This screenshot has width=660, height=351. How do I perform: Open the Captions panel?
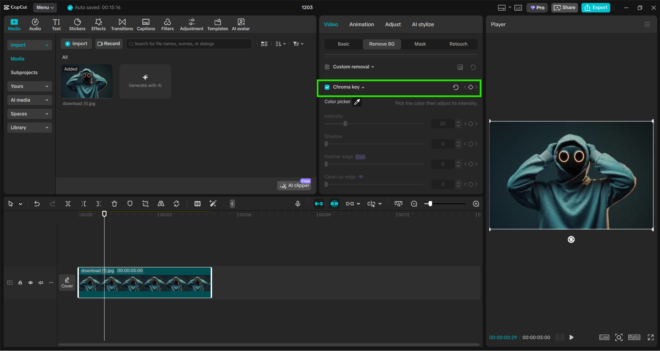(146, 24)
